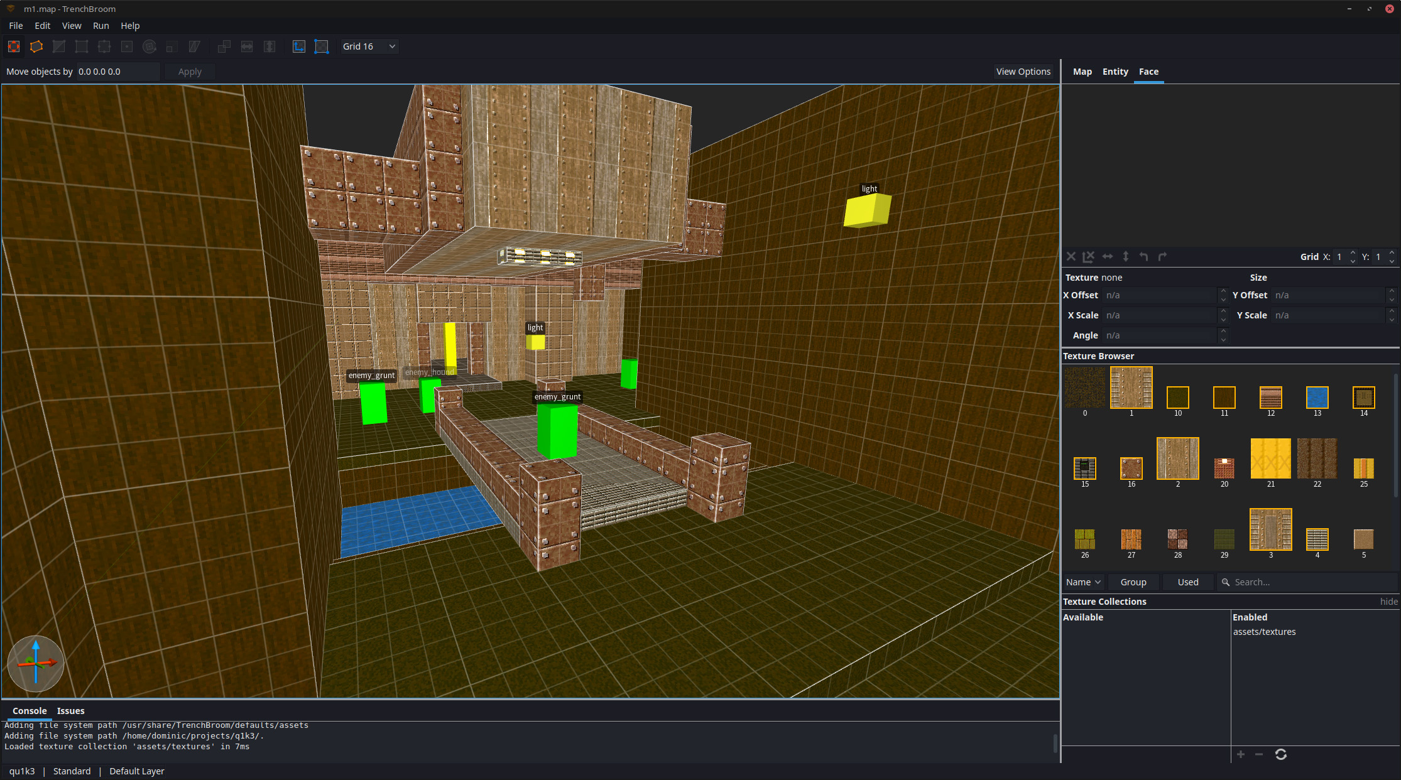
Task: Toggle texture lock in the toolbar
Action: (x=298, y=46)
